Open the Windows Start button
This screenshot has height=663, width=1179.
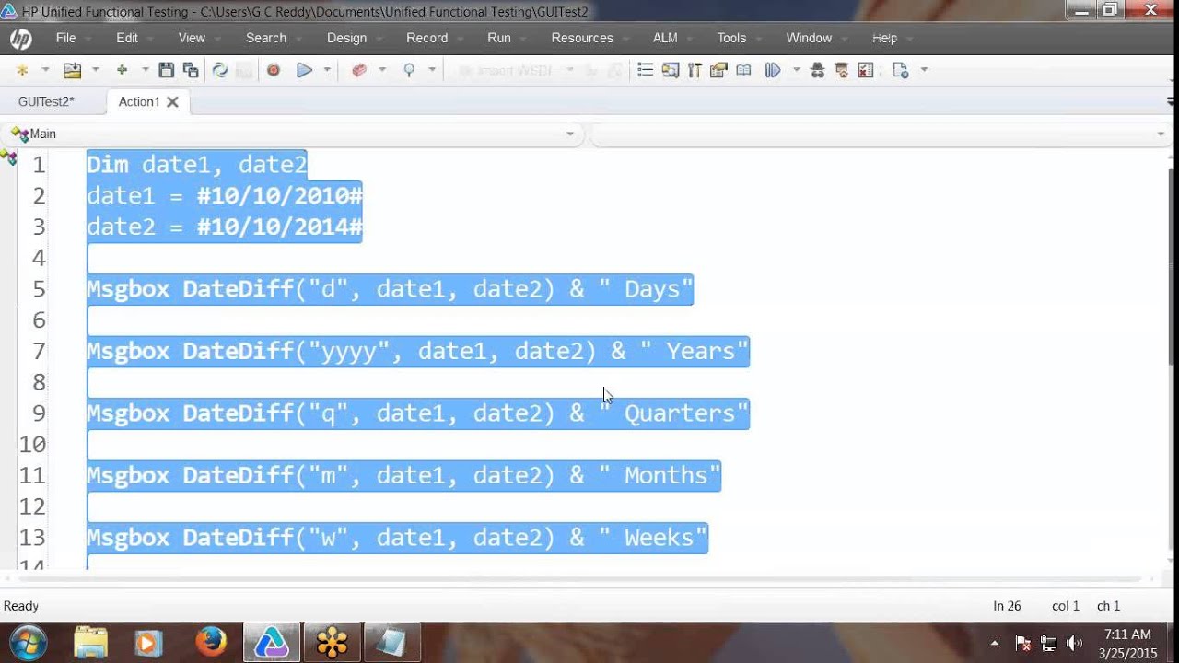point(29,641)
